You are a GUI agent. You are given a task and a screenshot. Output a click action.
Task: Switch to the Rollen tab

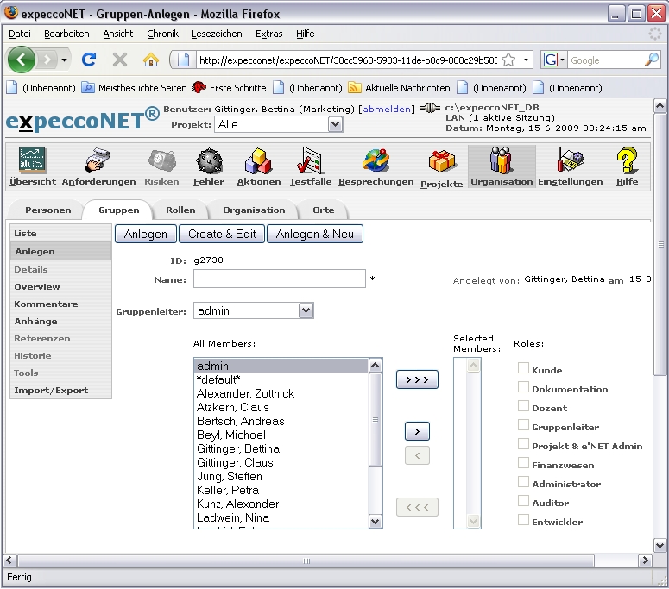[x=180, y=210]
